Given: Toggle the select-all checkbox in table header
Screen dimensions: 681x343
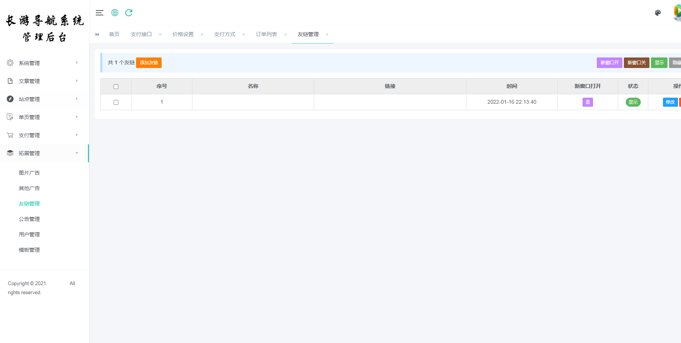Looking at the screenshot, I should [x=116, y=86].
